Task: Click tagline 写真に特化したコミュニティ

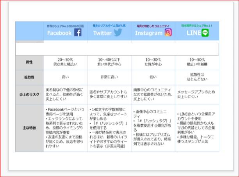Action: click(153, 26)
